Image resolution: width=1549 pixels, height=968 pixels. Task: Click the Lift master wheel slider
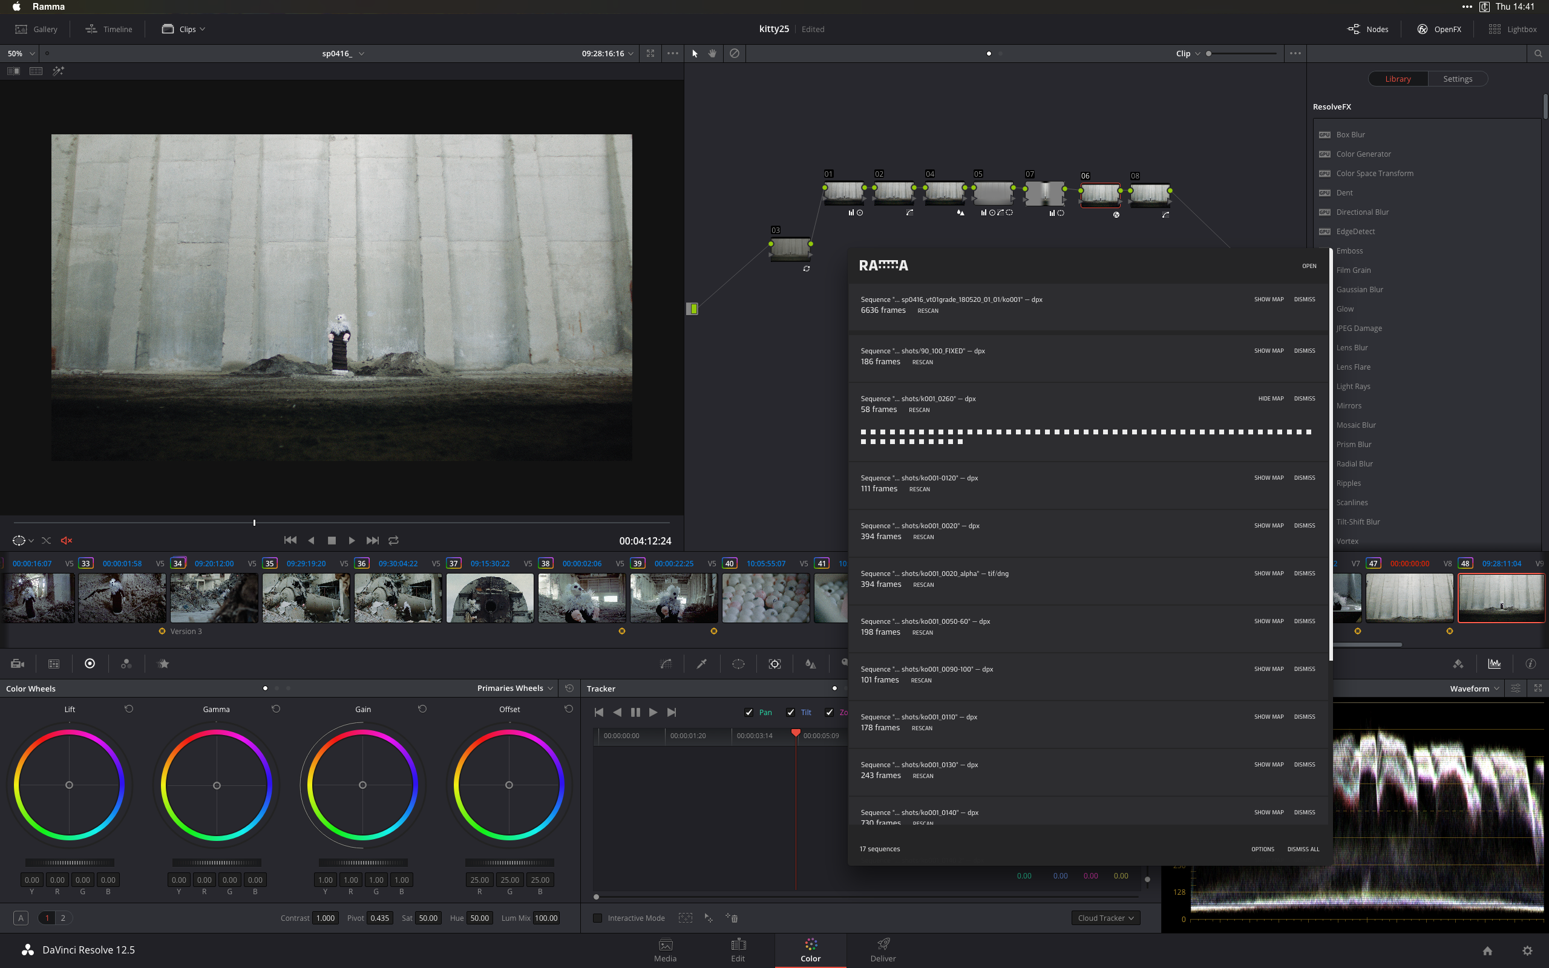[x=70, y=862]
